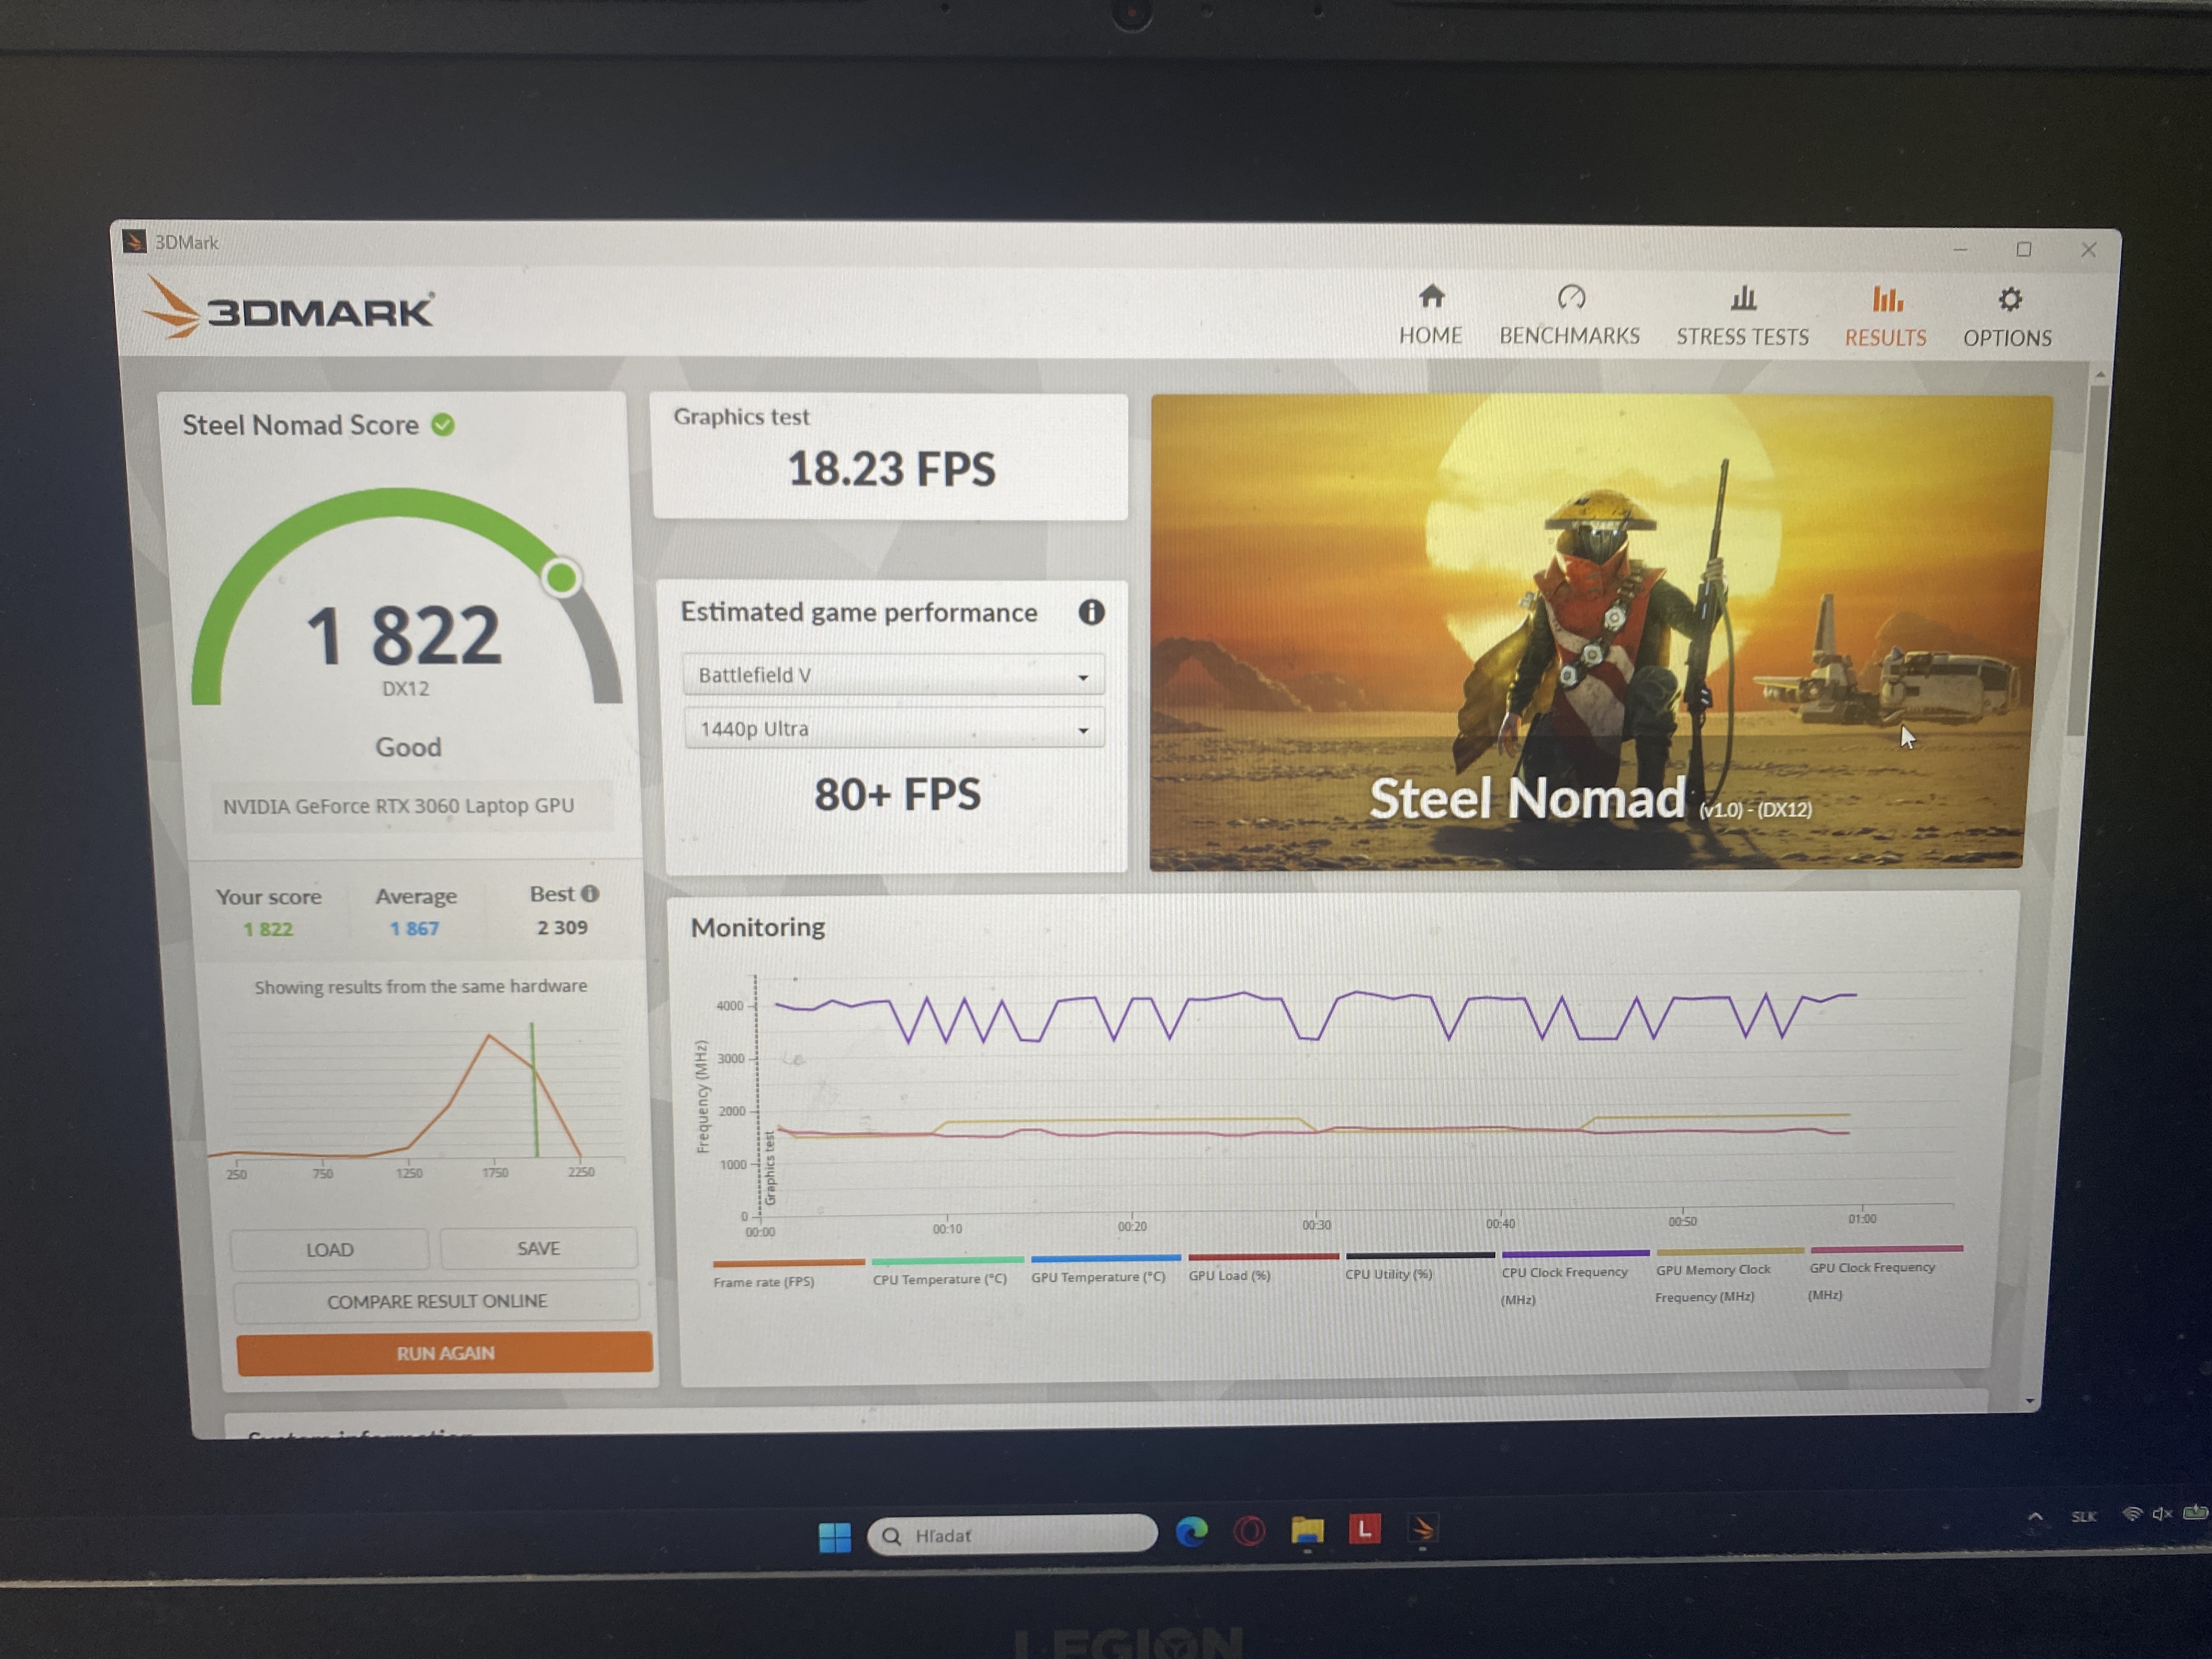
Task: Show hidden system tray icons
Action: coord(2034,1517)
